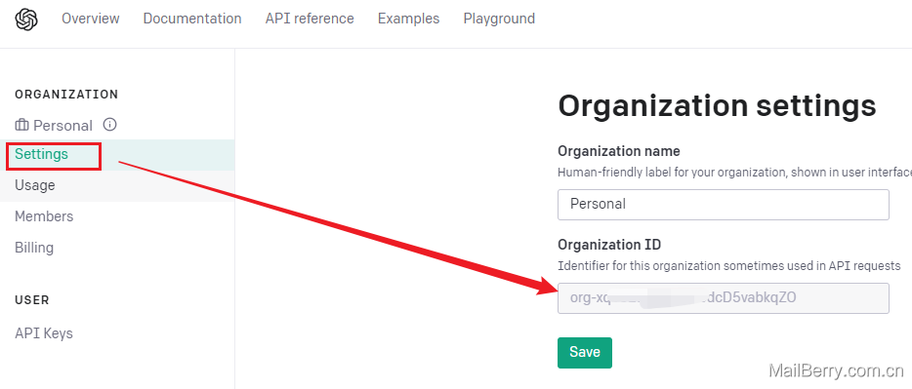Click the Organization ID label text
912x389 pixels.
(609, 245)
